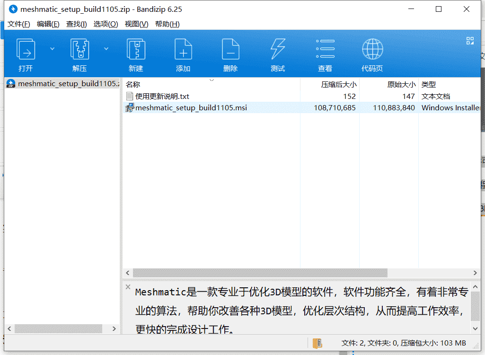Open the 选项(O) menu
485x355 pixels.
click(106, 24)
